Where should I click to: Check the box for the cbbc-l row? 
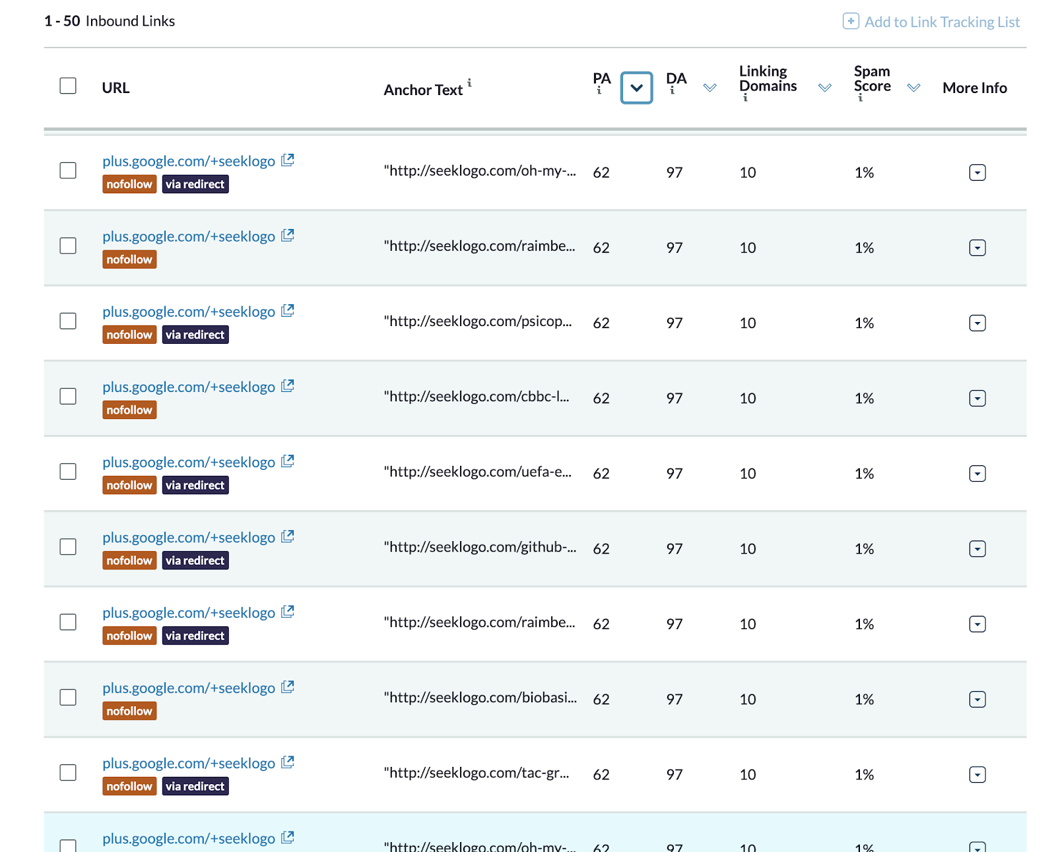pyautogui.click(x=68, y=396)
